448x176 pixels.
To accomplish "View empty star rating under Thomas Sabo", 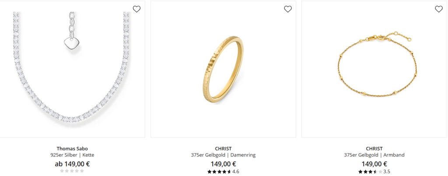I will click(72, 171).
